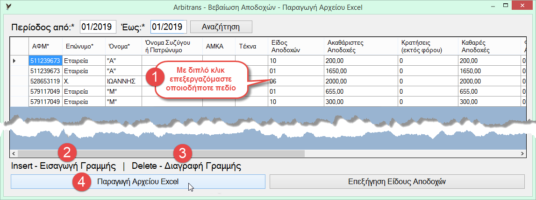Screen dimensions: 536x200
Task: Click the Ακαθάριστες Αποδοχές column header
Action: pyautogui.click(x=361, y=47)
